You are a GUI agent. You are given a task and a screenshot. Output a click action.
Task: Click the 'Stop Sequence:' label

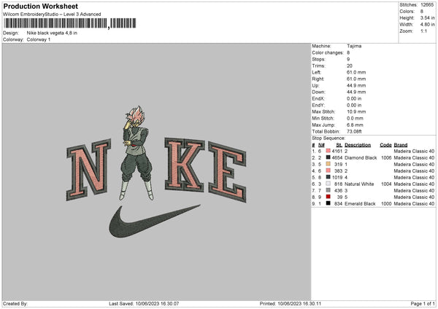tap(328, 138)
